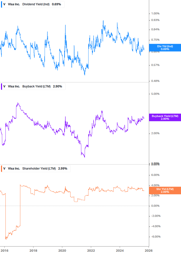Click the 0.57% dividend yield axis label
The image size is (181, 254).
[x=156, y=65]
